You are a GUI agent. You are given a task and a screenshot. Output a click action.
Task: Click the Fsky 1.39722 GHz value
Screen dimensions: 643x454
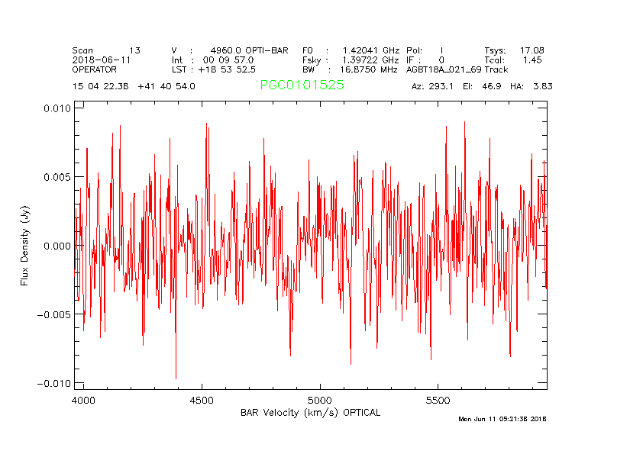[x=351, y=60]
